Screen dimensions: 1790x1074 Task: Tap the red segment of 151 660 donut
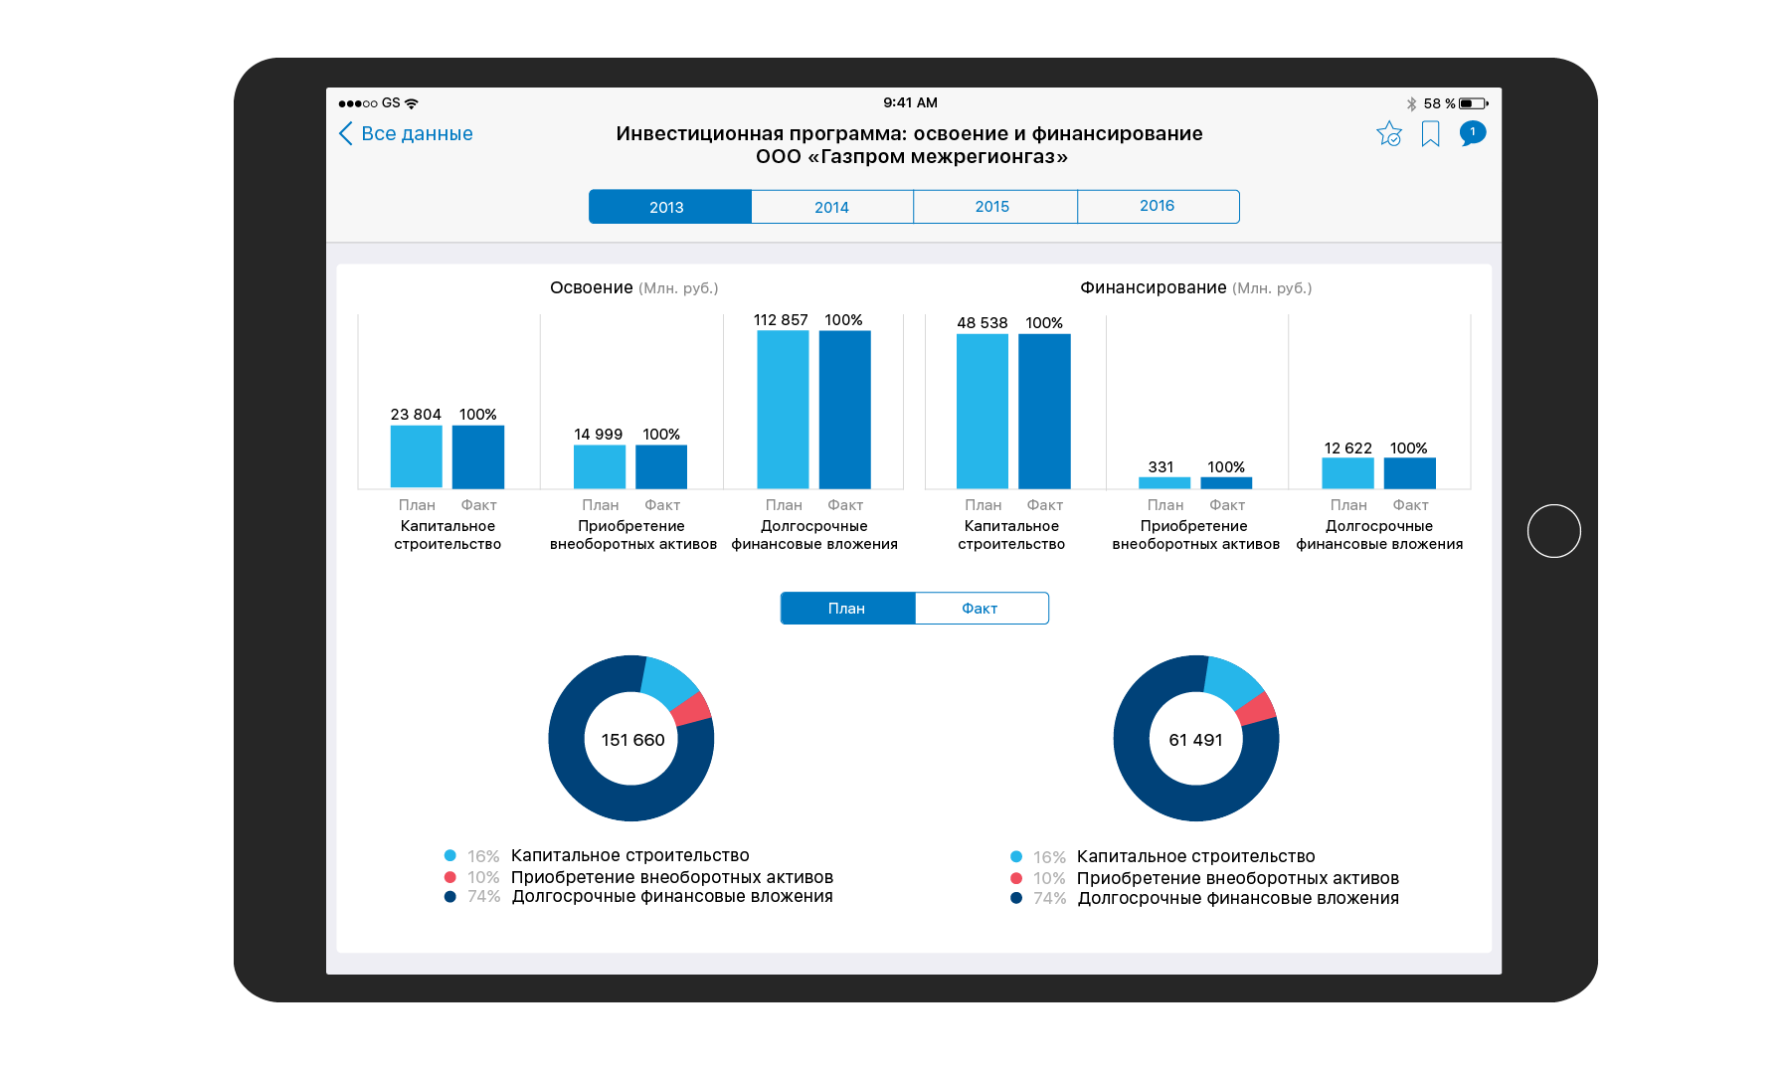(x=692, y=708)
